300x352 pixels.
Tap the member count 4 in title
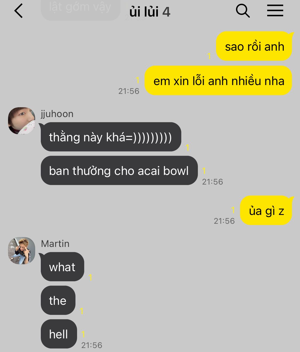166,12
